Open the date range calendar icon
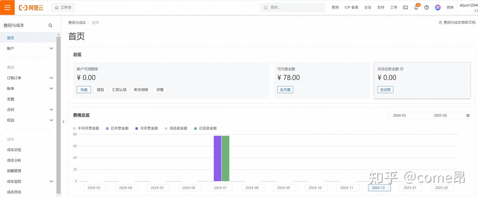The image size is (478, 197). [x=468, y=116]
